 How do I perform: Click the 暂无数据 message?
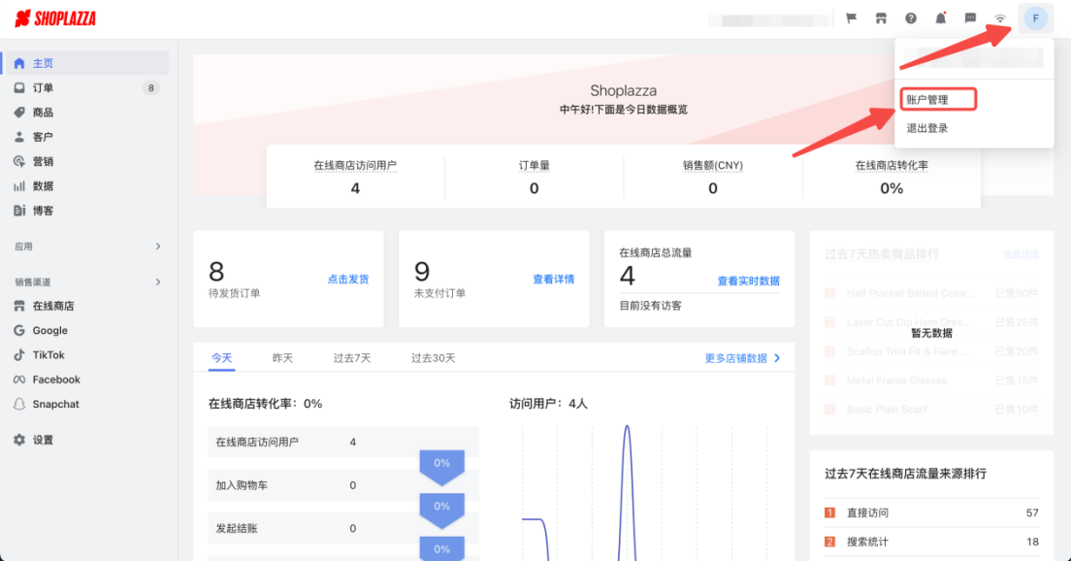point(931,333)
